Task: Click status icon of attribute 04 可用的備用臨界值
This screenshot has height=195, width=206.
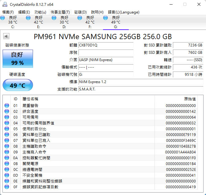Action: (7, 123)
